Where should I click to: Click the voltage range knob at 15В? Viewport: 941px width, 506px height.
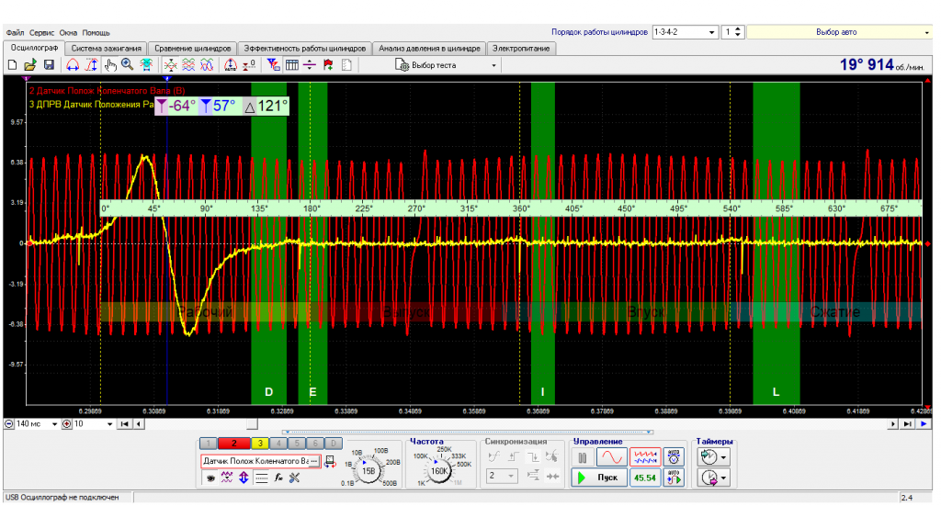368,470
